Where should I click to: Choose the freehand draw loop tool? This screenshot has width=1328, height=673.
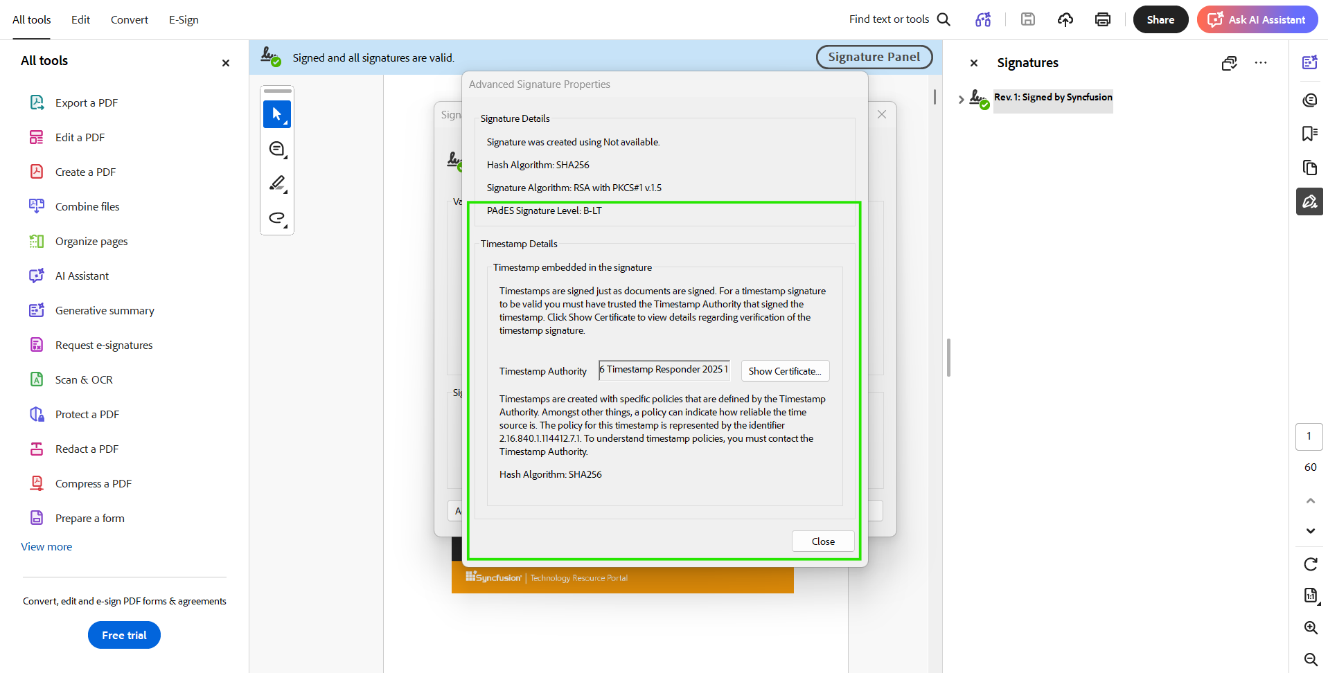pos(277,218)
